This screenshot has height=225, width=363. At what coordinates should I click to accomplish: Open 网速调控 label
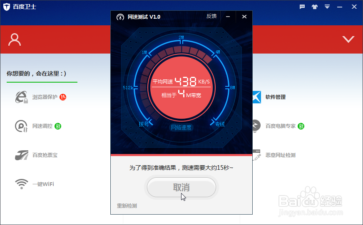[x=42, y=126]
